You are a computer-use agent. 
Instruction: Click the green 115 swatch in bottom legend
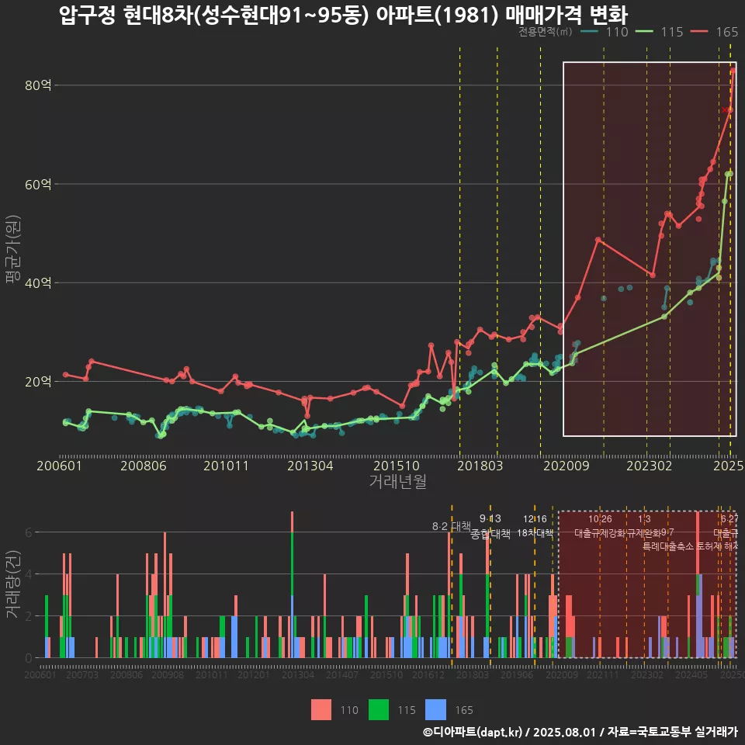379,710
